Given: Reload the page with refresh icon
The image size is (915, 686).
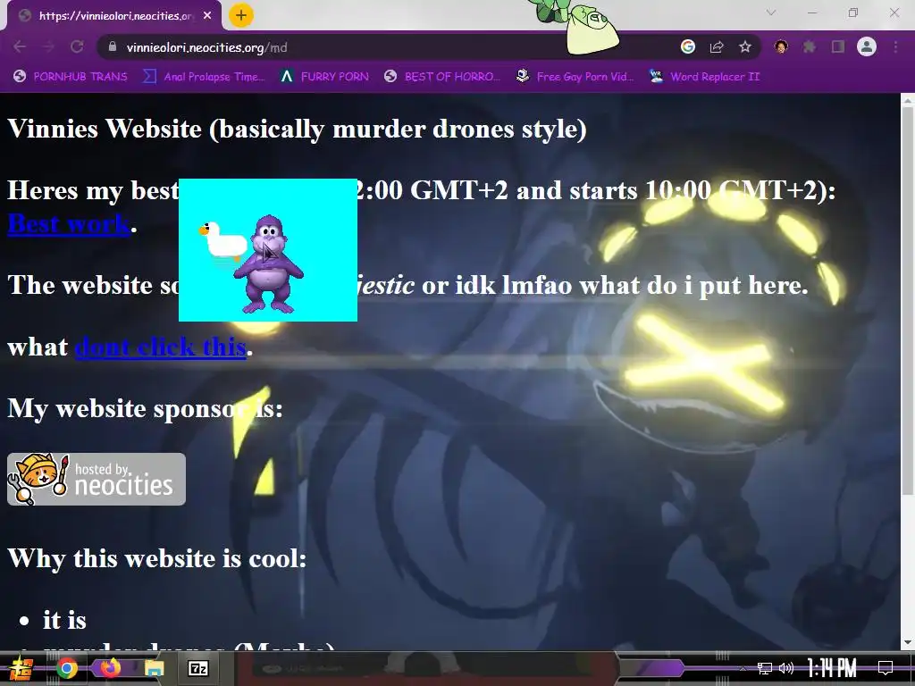Looking at the screenshot, I should click(x=77, y=46).
